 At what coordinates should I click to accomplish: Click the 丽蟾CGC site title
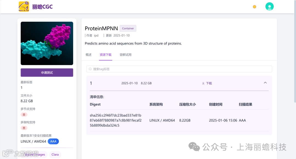pos(42,7)
